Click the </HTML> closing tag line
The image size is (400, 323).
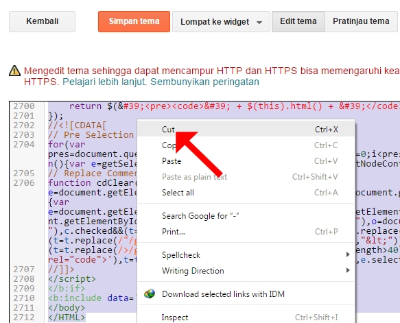coord(67,318)
